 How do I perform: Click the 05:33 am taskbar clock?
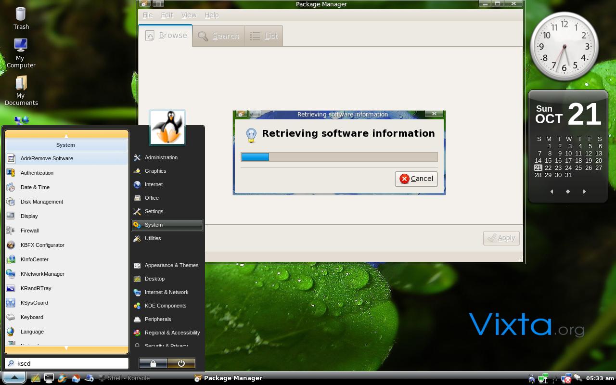(x=601, y=378)
